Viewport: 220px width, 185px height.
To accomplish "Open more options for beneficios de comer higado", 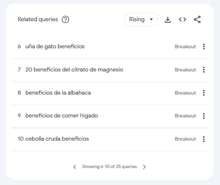I will [x=204, y=116].
